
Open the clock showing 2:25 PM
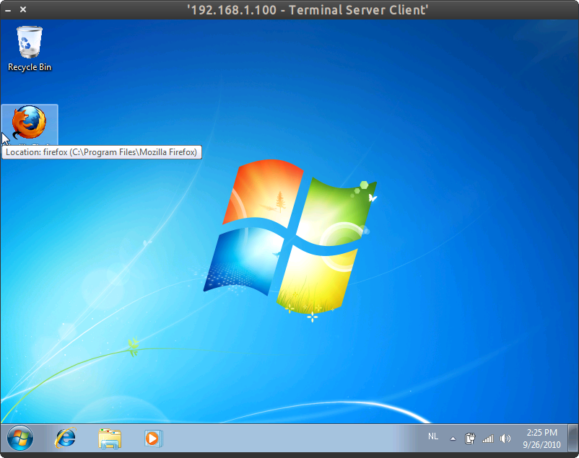541,439
